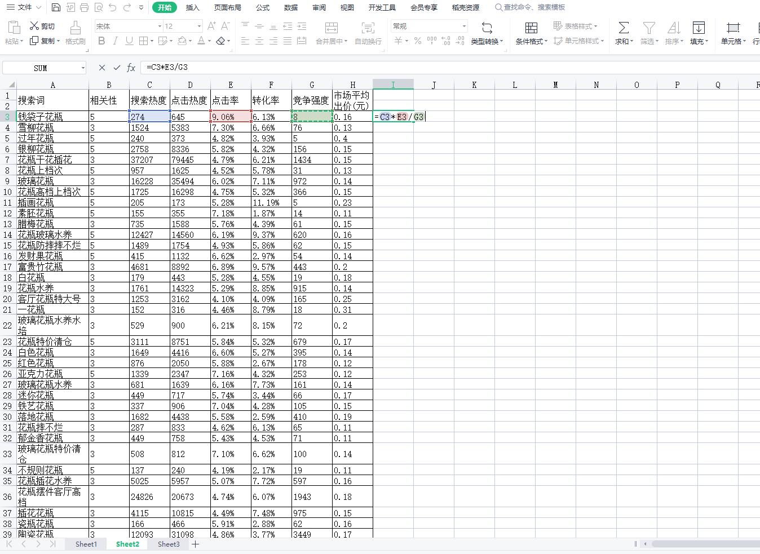This screenshot has height=554, width=760.
Task: Open the font name dropdown (宋体)
Action: 160,26
